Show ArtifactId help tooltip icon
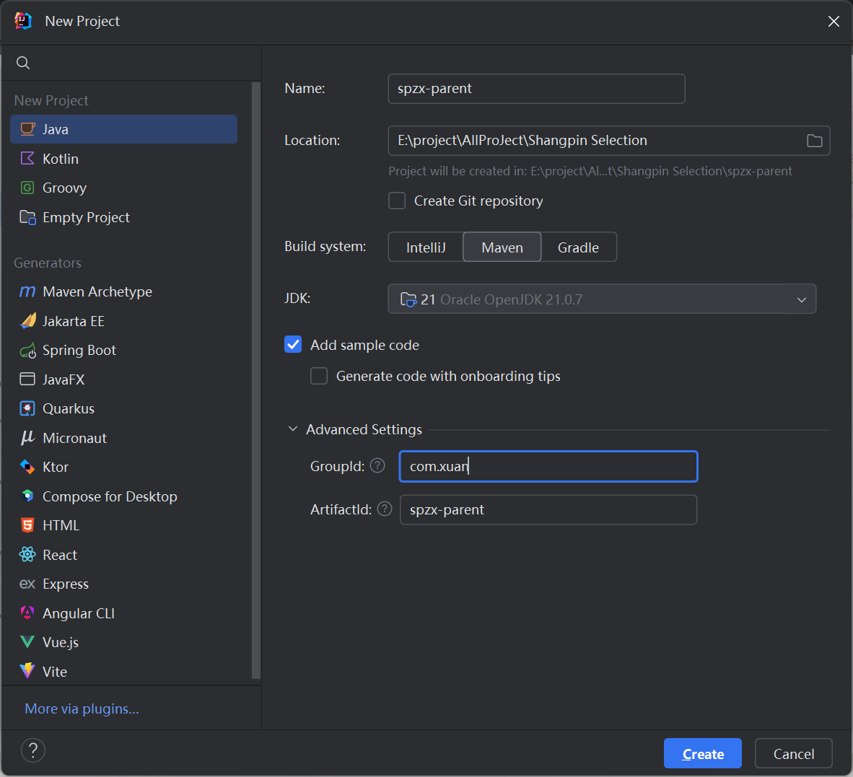Viewport: 853px width, 777px height. tap(385, 509)
